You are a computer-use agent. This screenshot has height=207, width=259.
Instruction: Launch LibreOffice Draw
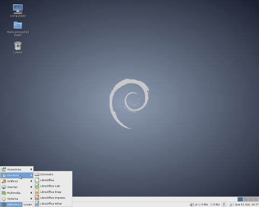coord(53,192)
